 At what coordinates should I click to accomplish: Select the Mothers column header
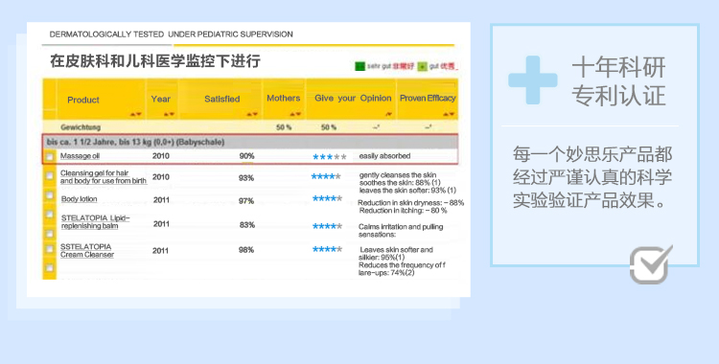pos(284,98)
